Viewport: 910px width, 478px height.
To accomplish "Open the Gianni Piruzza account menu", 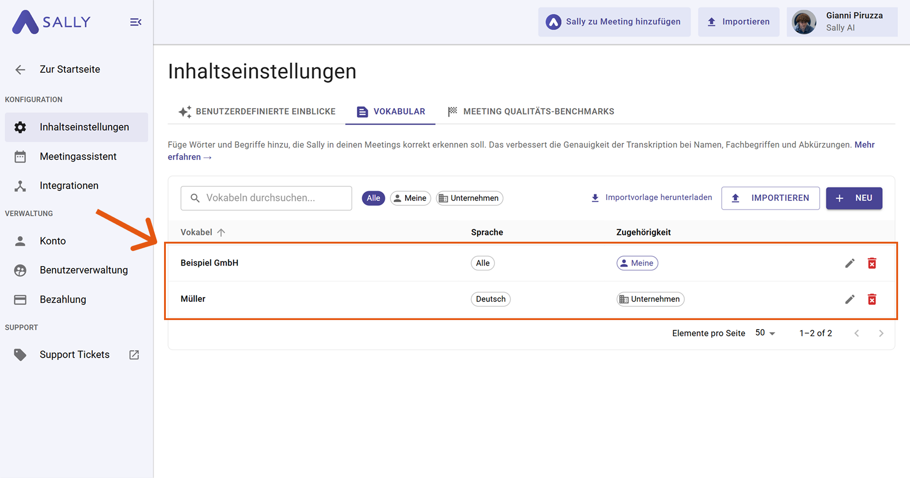I will tap(842, 22).
